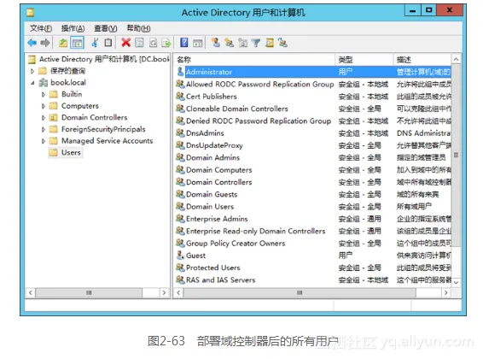Expand the Domain Controllers node in the tree
Screen dimensions: 483x359
44,117
